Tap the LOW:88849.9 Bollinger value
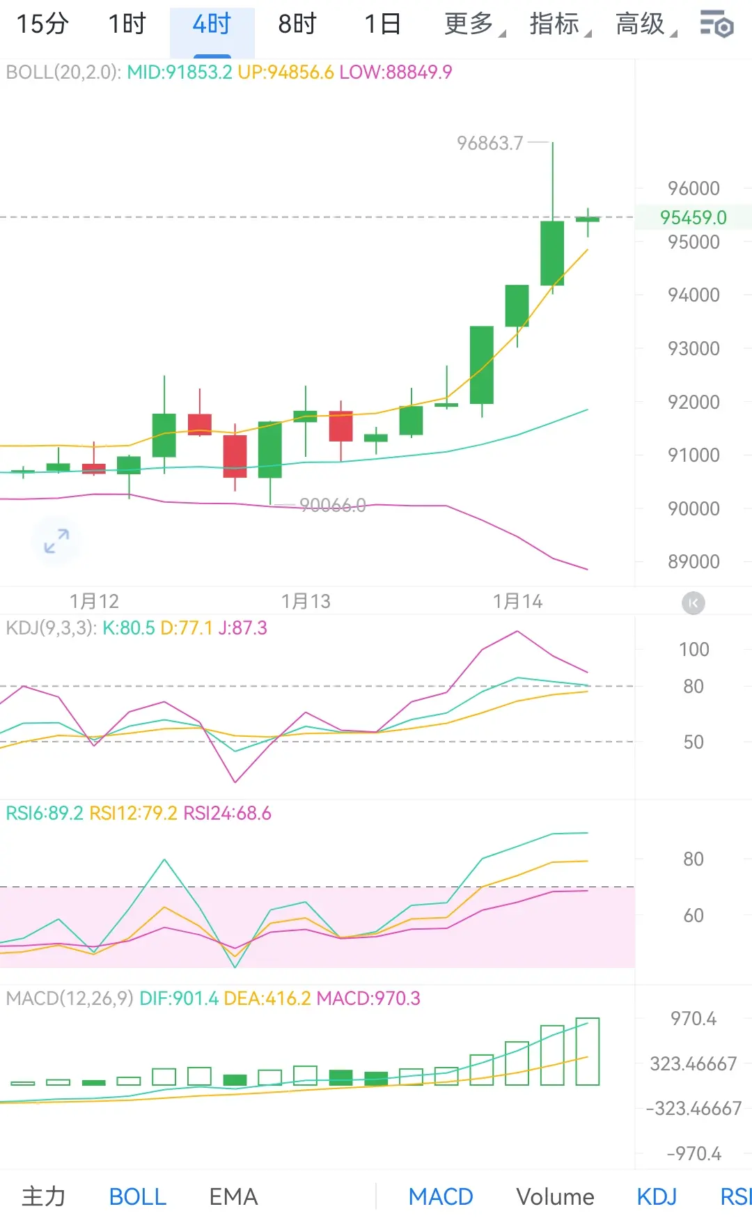Viewport: 752px width, 1225px height. [395, 72]
